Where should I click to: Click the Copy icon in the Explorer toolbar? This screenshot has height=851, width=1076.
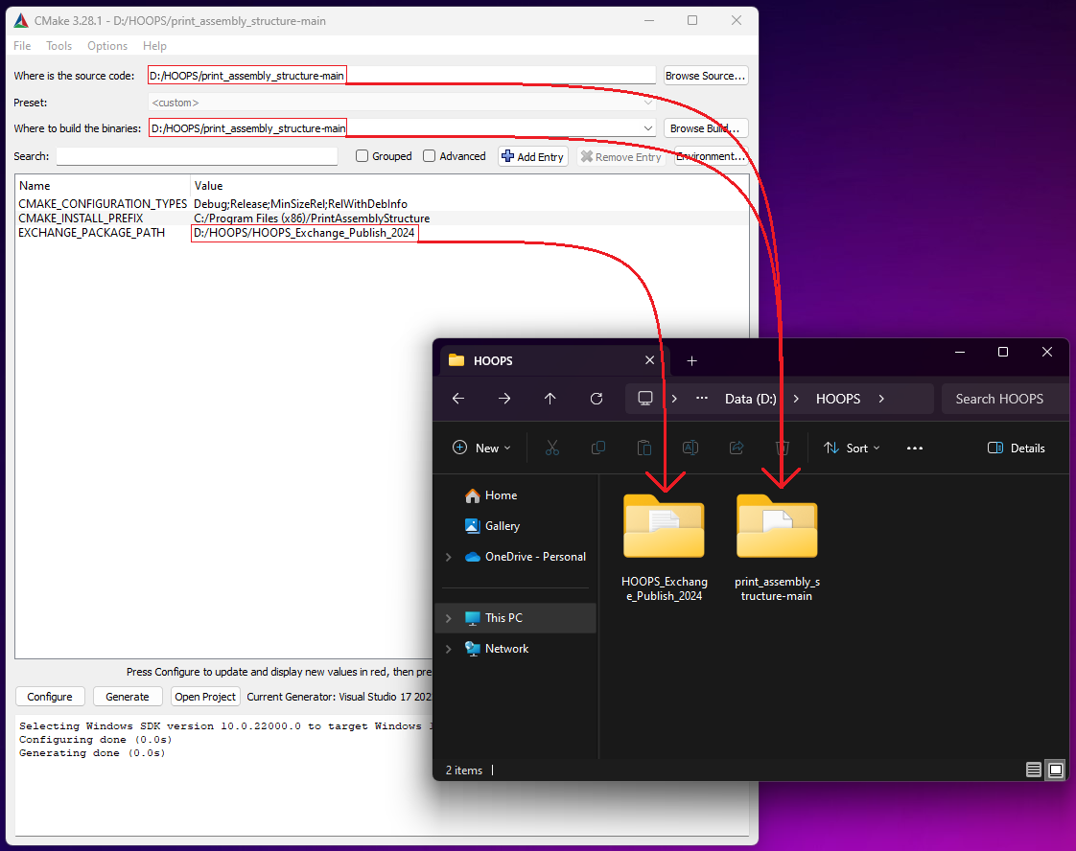click(598, 448)
